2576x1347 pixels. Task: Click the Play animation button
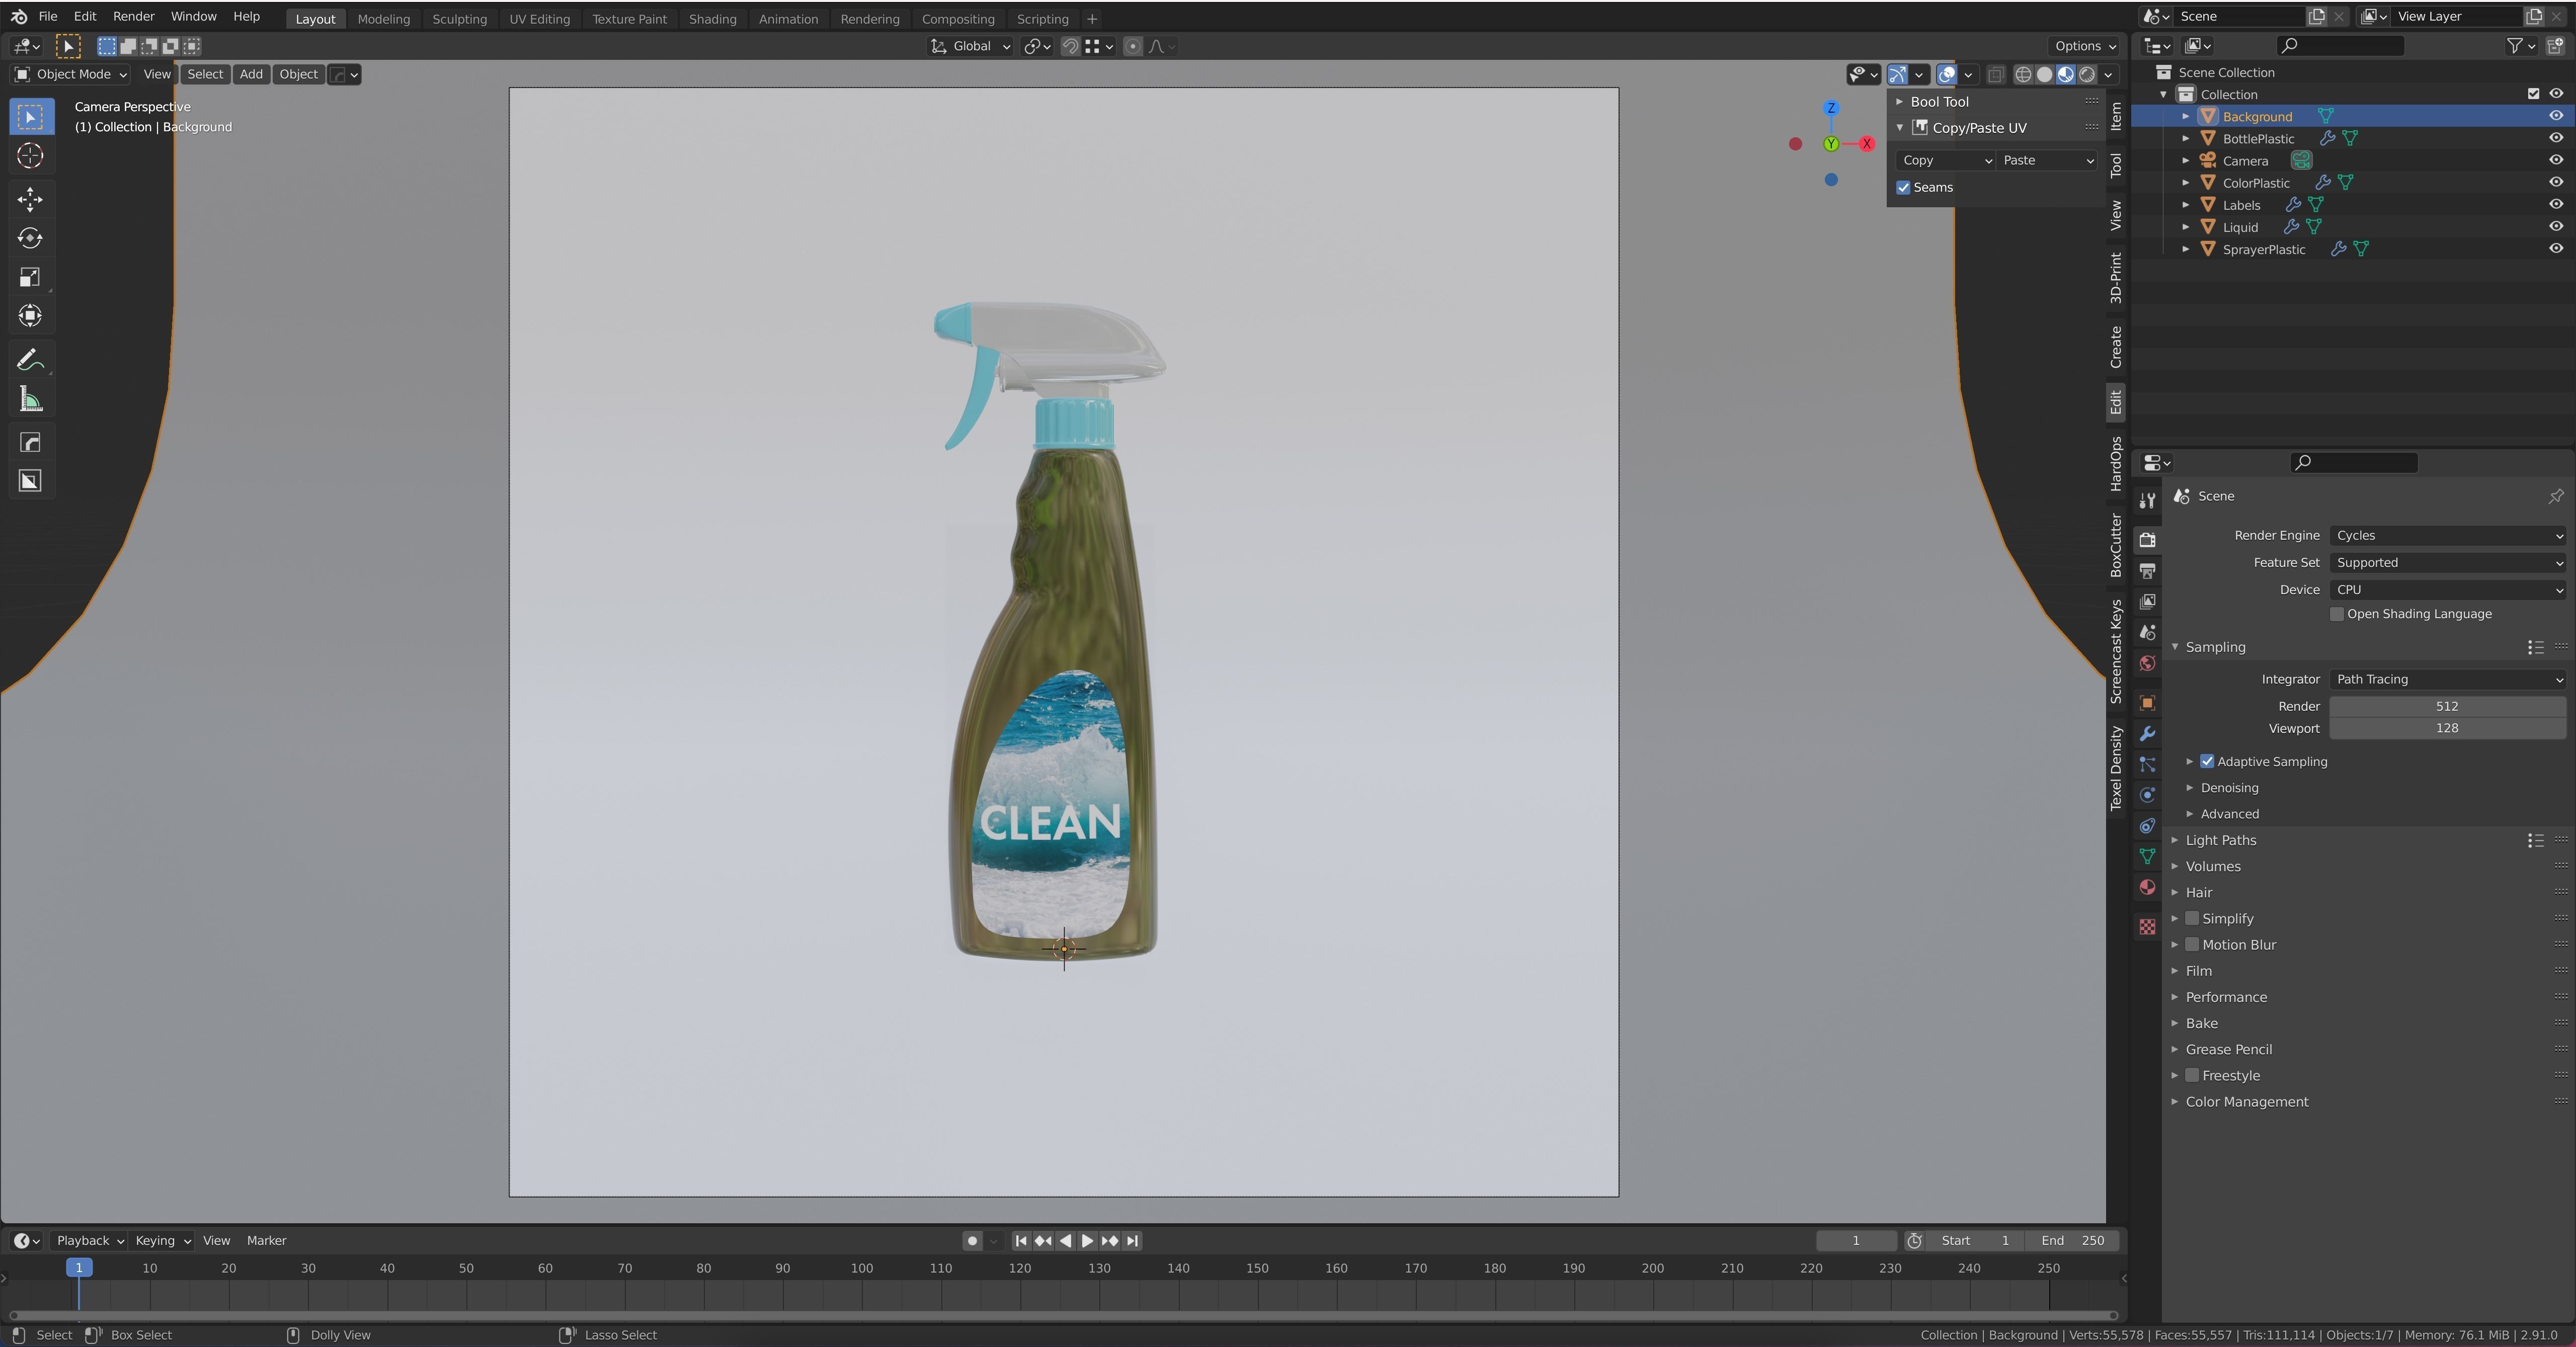tap(1087, 1241)
